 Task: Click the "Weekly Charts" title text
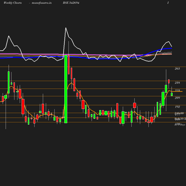click(13, 3)
